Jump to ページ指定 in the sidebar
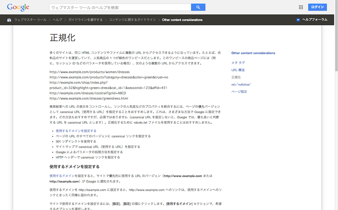The width and height of the screenshot is (338, 210). tap(239, 92)
